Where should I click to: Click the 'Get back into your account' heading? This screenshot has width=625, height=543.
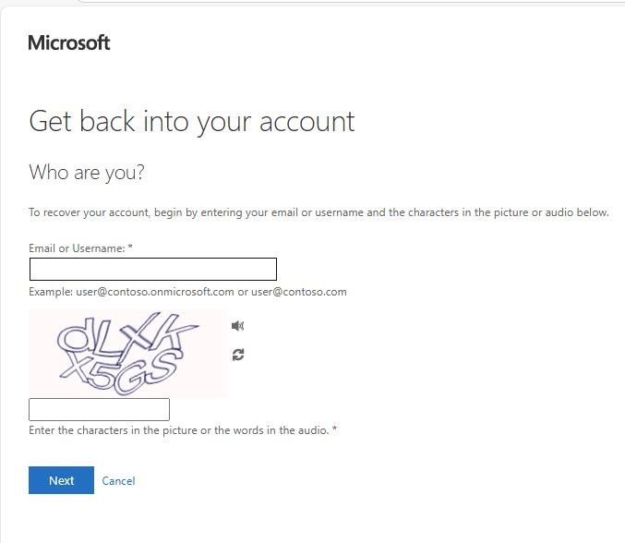(192, 122)
